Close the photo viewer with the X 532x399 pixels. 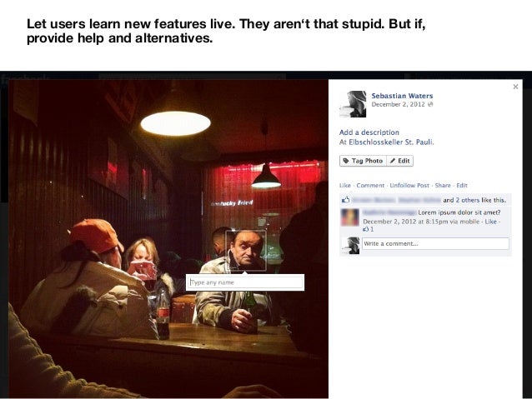[515, 87]
